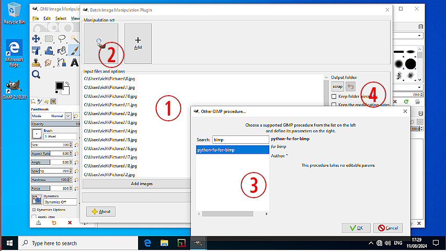The width and height of the screenshot is (446, 251).
Task: Select the Paintbrush tool
Action: click(74, 51)
